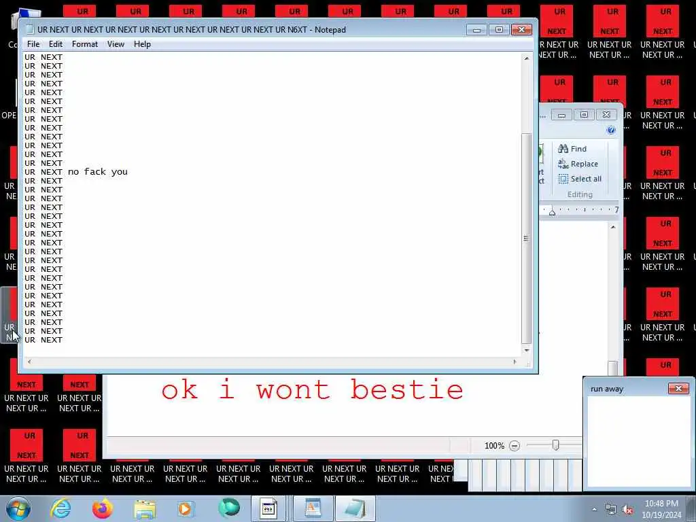Switch to Notepad via its taskbar button
Image resolution: width=696 pixels, height=522 pixels.
355,508
